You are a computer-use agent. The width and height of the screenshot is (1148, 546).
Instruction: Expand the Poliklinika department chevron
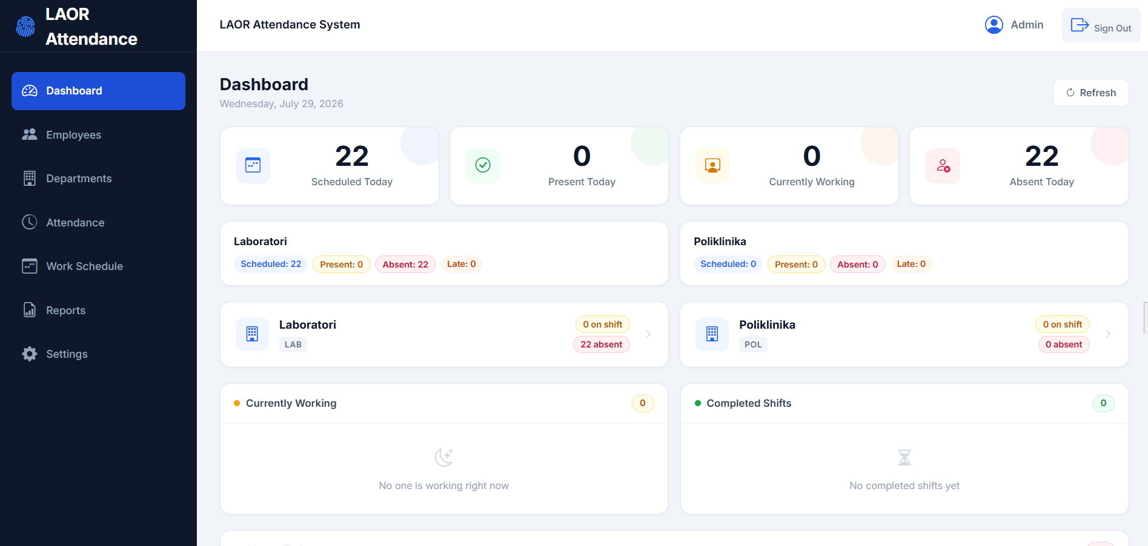point(1108,334)
